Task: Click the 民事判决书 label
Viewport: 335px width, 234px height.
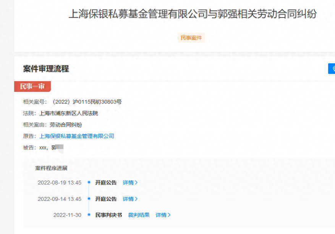Action: (x=108, y=215)
